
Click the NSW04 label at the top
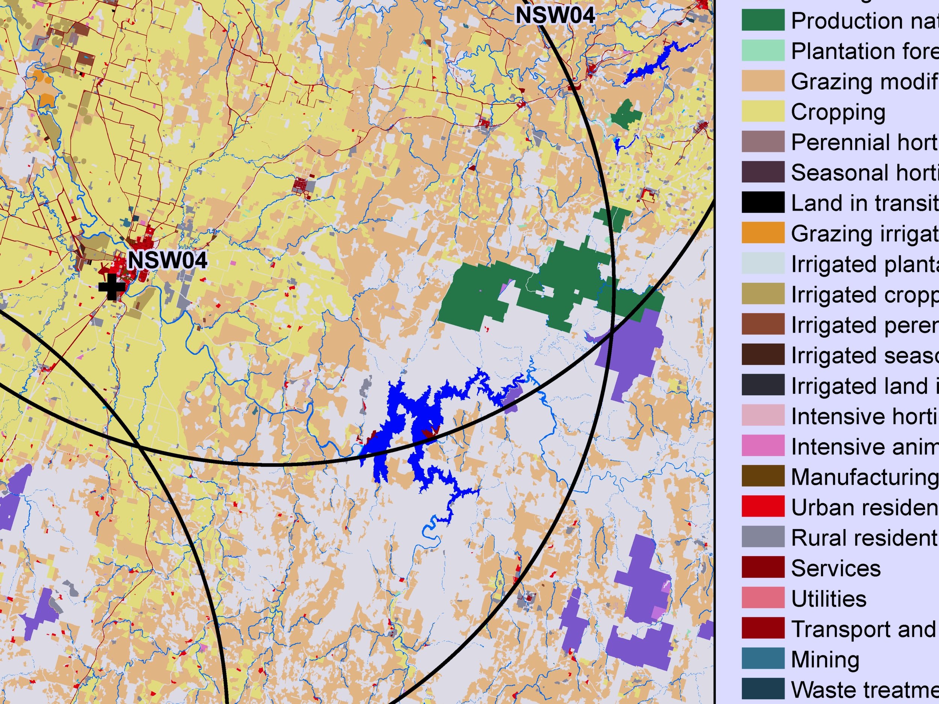pos(555,15)
